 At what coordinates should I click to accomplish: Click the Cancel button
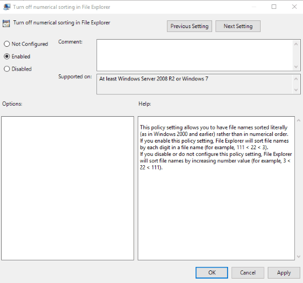tap(248, 273)
